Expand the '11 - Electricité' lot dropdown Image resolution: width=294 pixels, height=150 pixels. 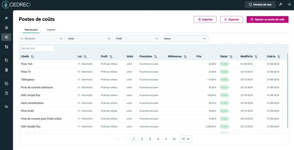pos(41,39)
